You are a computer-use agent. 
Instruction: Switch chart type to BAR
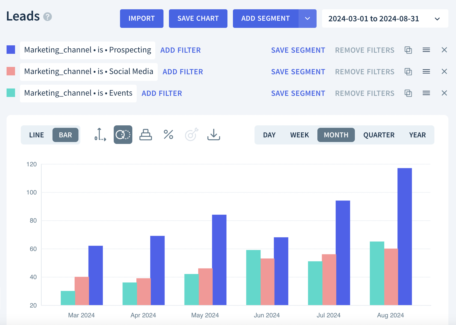click(x=66, y=135)
